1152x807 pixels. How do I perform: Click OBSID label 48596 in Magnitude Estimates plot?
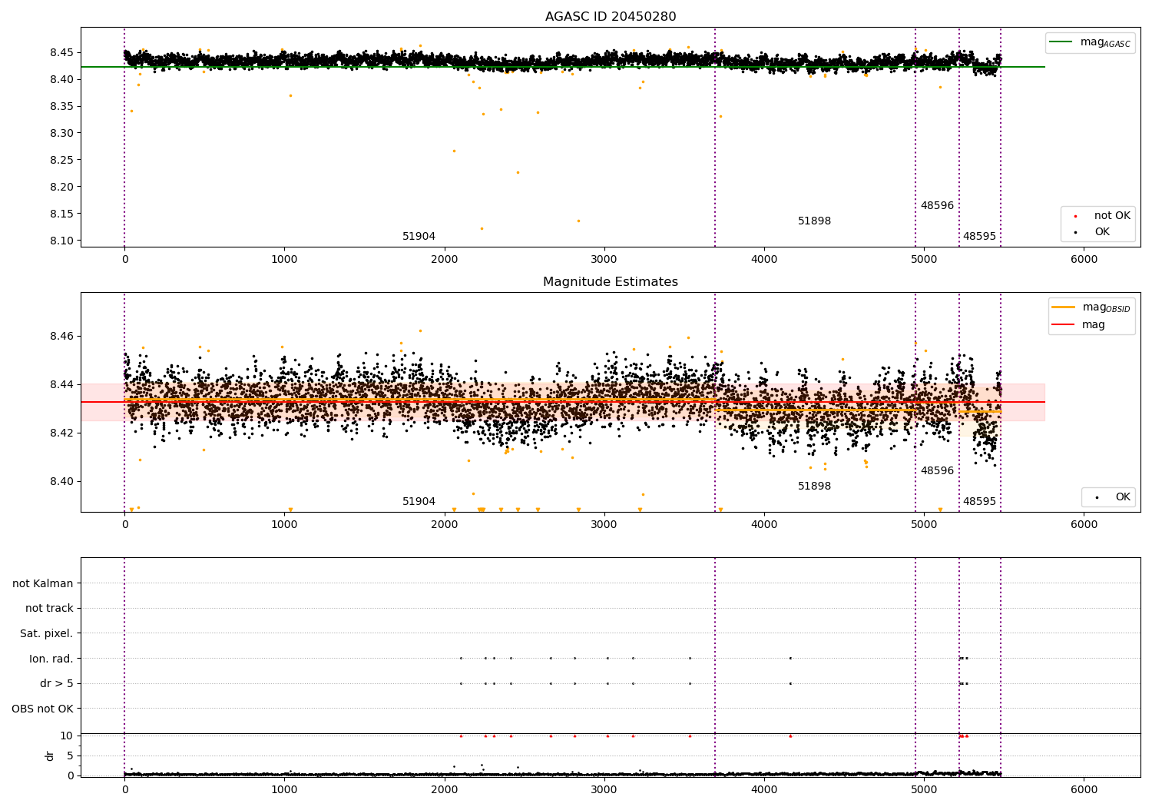[937, 471]
